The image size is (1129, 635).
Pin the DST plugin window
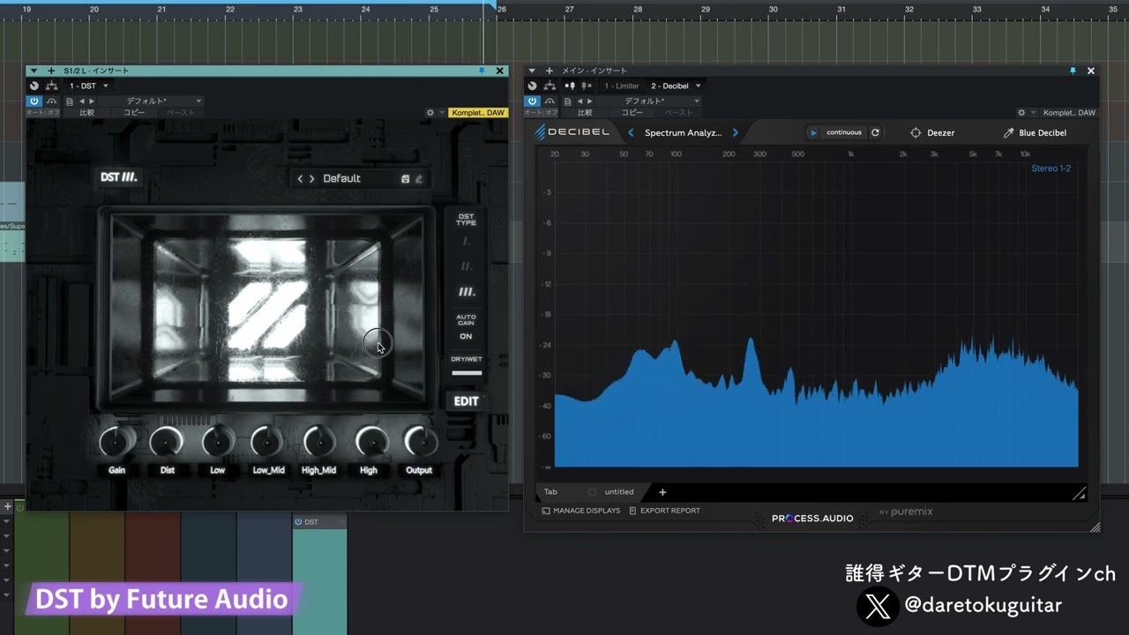[x=482, y=71]
